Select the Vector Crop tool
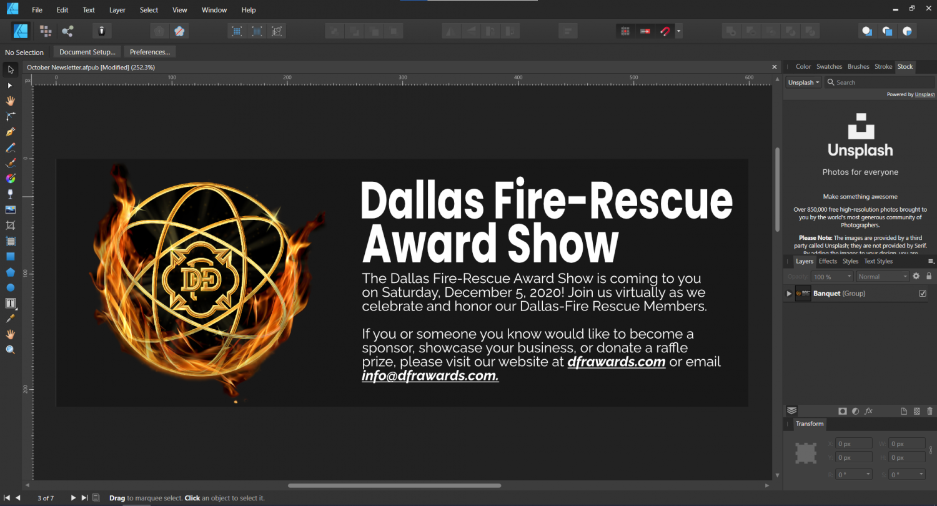This screenshot has width=937, height=506. tap(11, 226)
